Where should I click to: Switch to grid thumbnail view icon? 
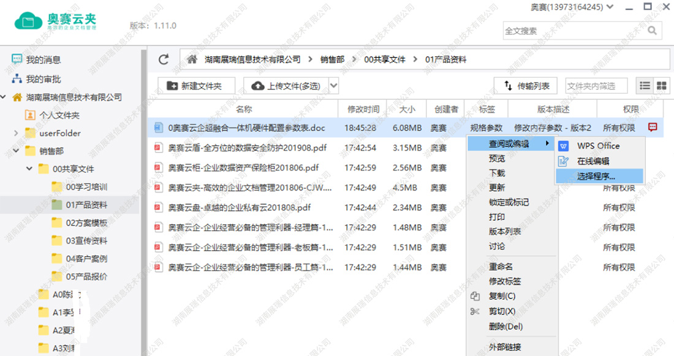[x=661, y=86]
